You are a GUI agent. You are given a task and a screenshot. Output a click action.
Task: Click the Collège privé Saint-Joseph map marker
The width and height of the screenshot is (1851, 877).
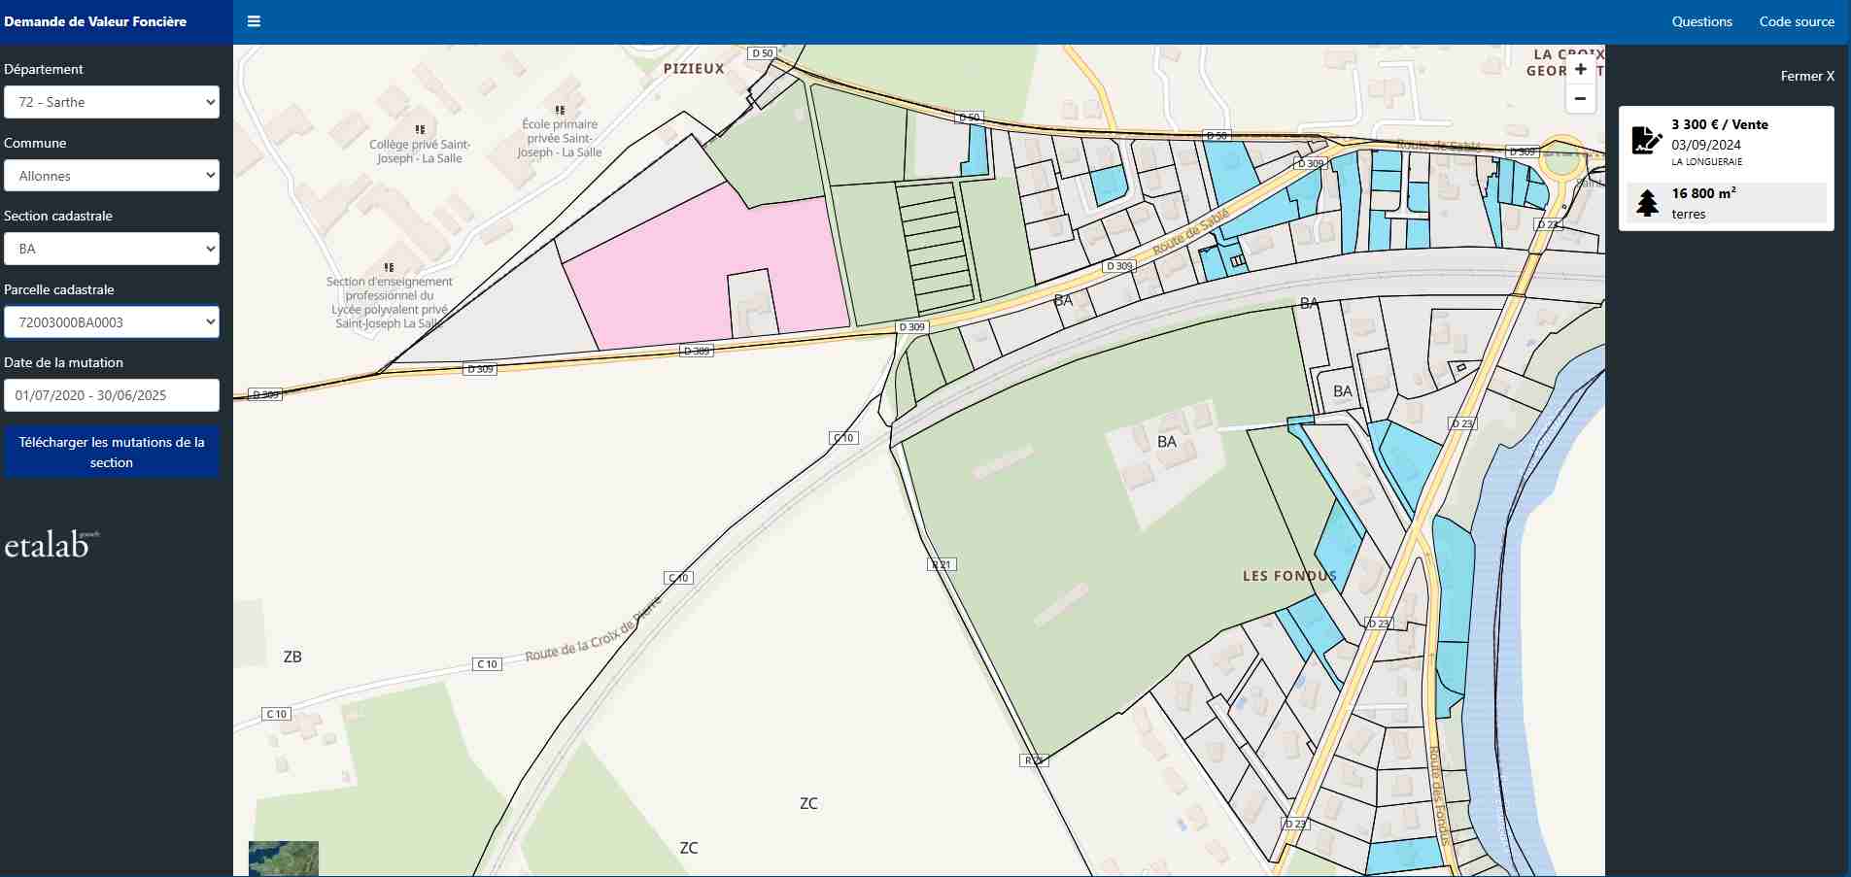(x=420, y=129)
